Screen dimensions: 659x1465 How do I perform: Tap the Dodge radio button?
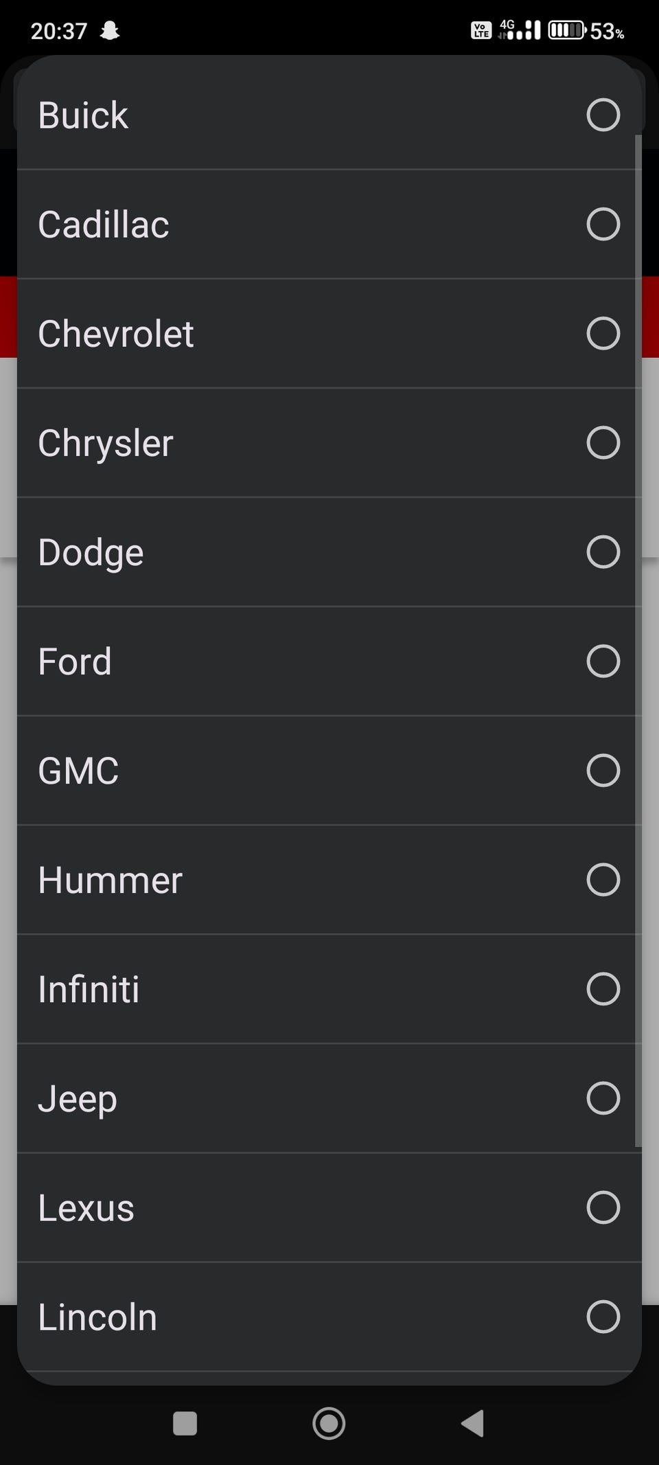pyautogui.click(x=603, y=552)
